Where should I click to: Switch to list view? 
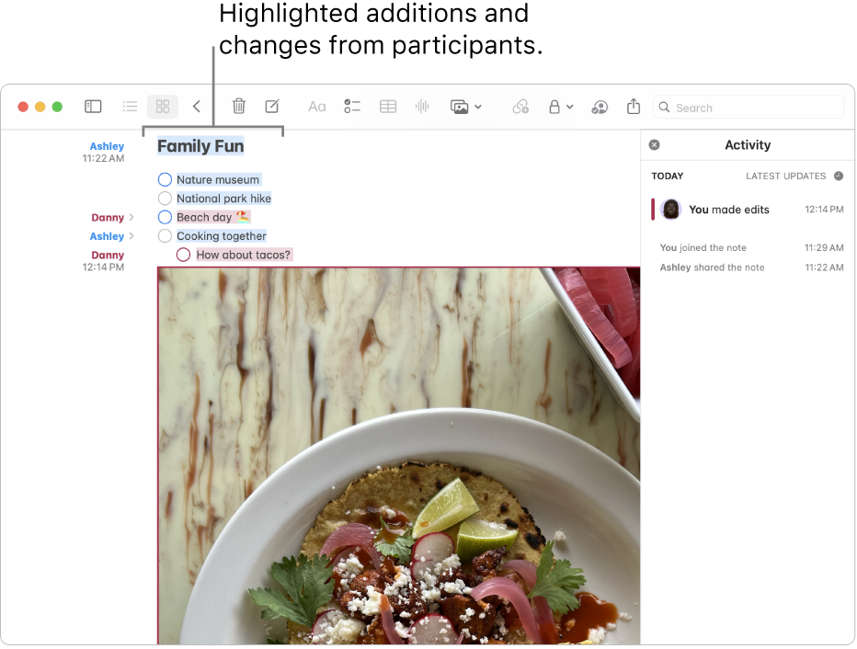(x=130, y=106)
